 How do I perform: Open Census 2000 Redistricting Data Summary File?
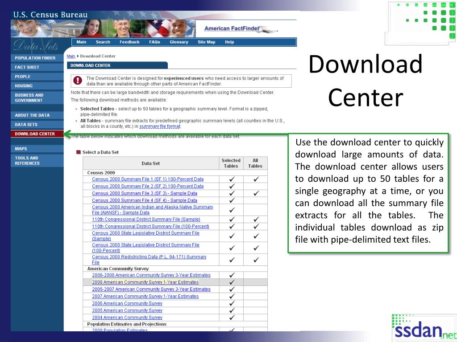(149, 260)
